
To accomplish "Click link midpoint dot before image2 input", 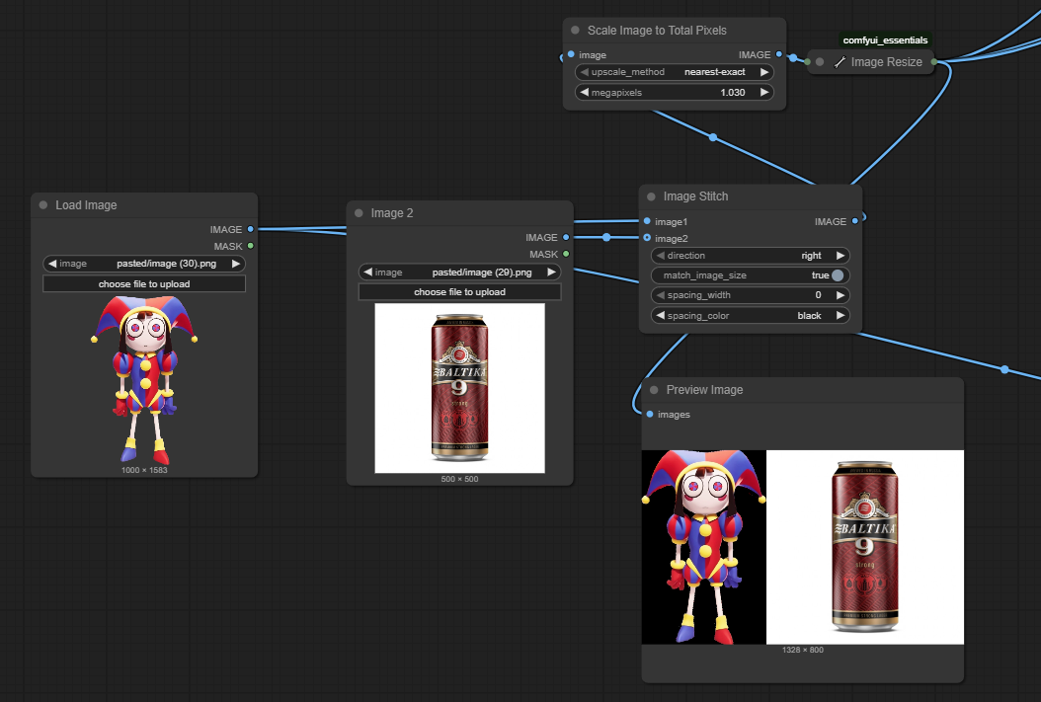I will click(606, 237).
